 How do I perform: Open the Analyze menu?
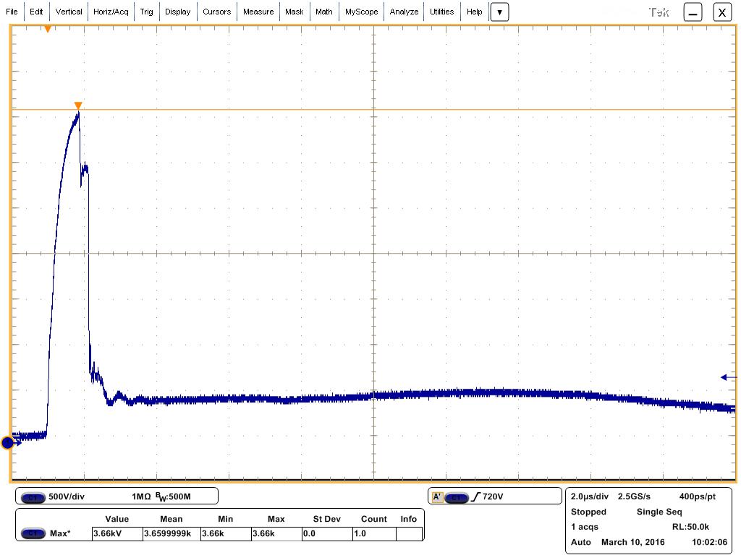pos(404,12)
